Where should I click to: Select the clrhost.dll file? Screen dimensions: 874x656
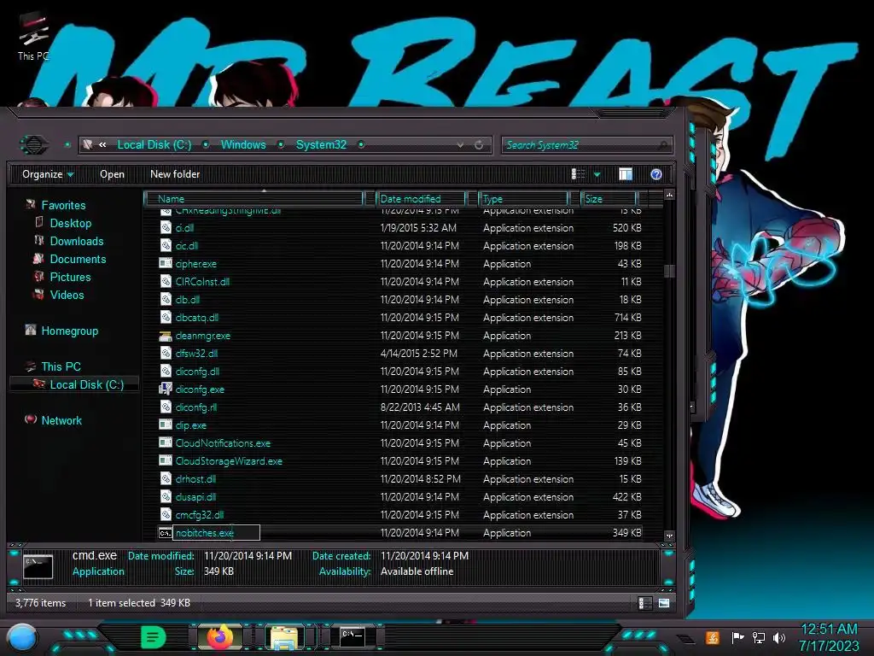click(195, 478)
